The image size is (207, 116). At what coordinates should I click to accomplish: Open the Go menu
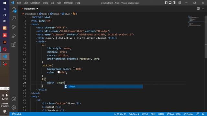coord(52,3)
